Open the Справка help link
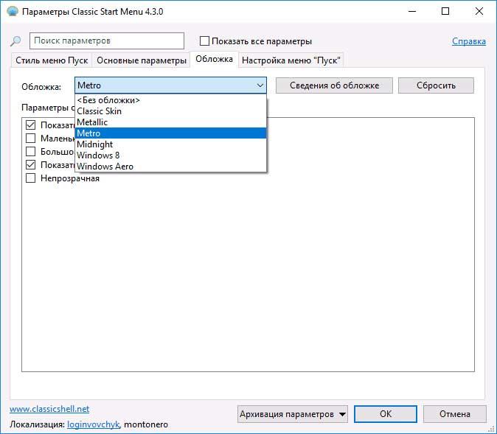This screenshot has height=434, width=497. pyautogui.click(x=469, y=41)
